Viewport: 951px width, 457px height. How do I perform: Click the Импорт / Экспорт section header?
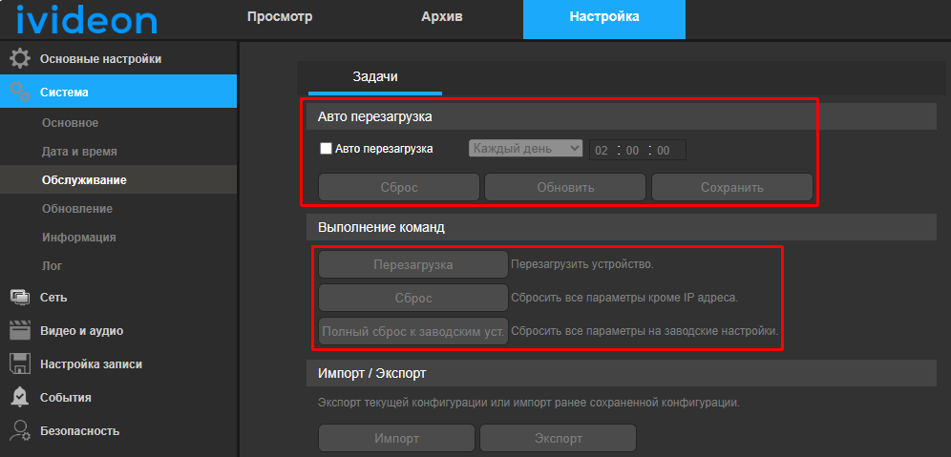point(622,373)
